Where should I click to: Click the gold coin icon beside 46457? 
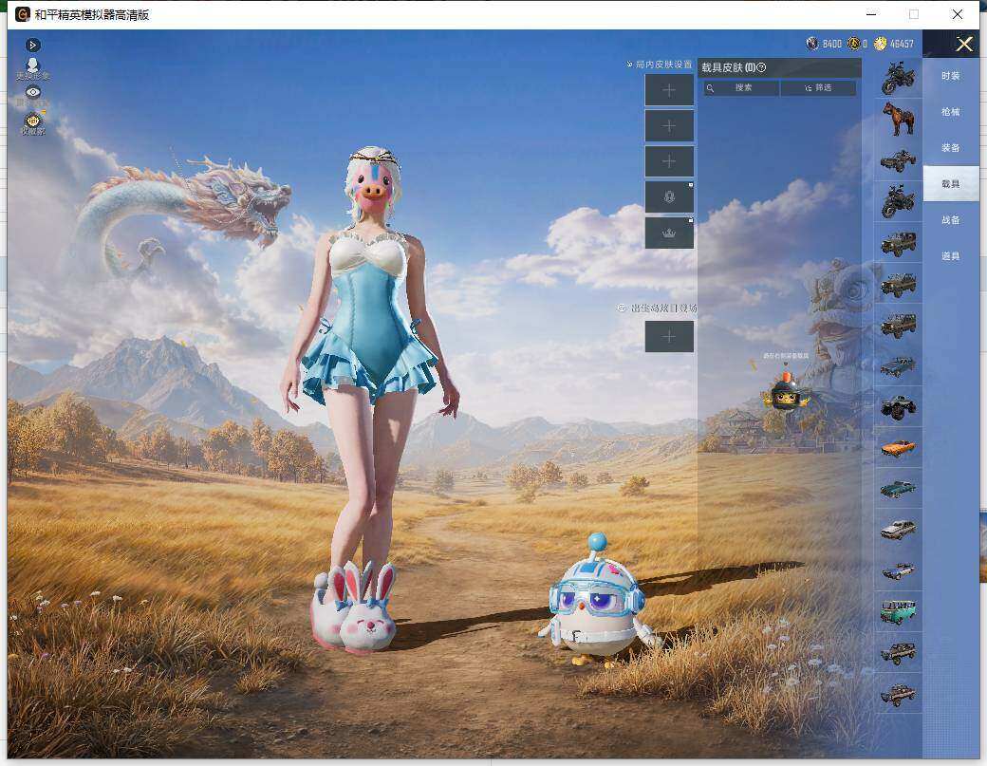[880, 44]
